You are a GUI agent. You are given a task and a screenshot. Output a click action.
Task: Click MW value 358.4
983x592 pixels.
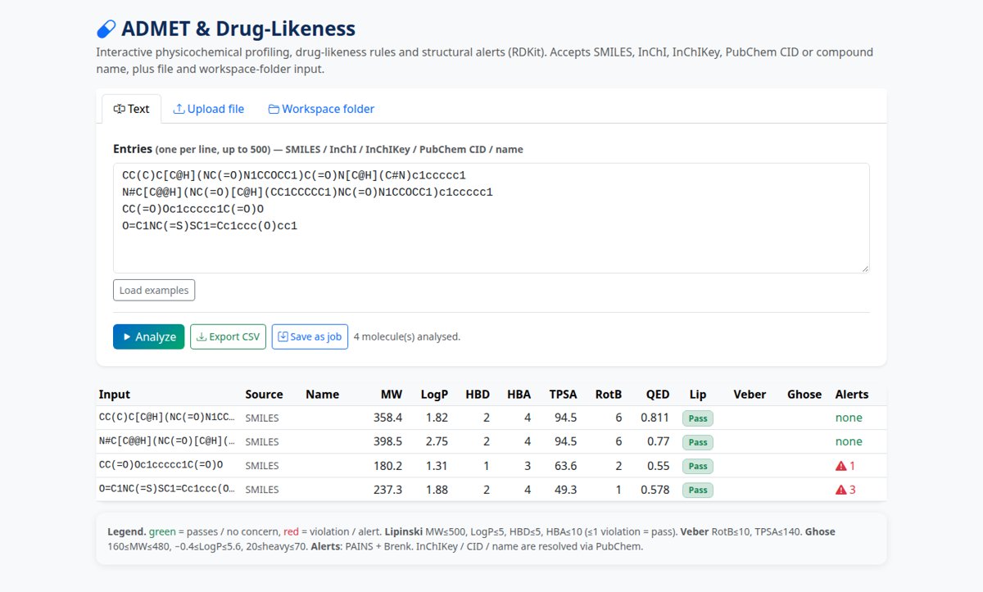tap(388, 418)
